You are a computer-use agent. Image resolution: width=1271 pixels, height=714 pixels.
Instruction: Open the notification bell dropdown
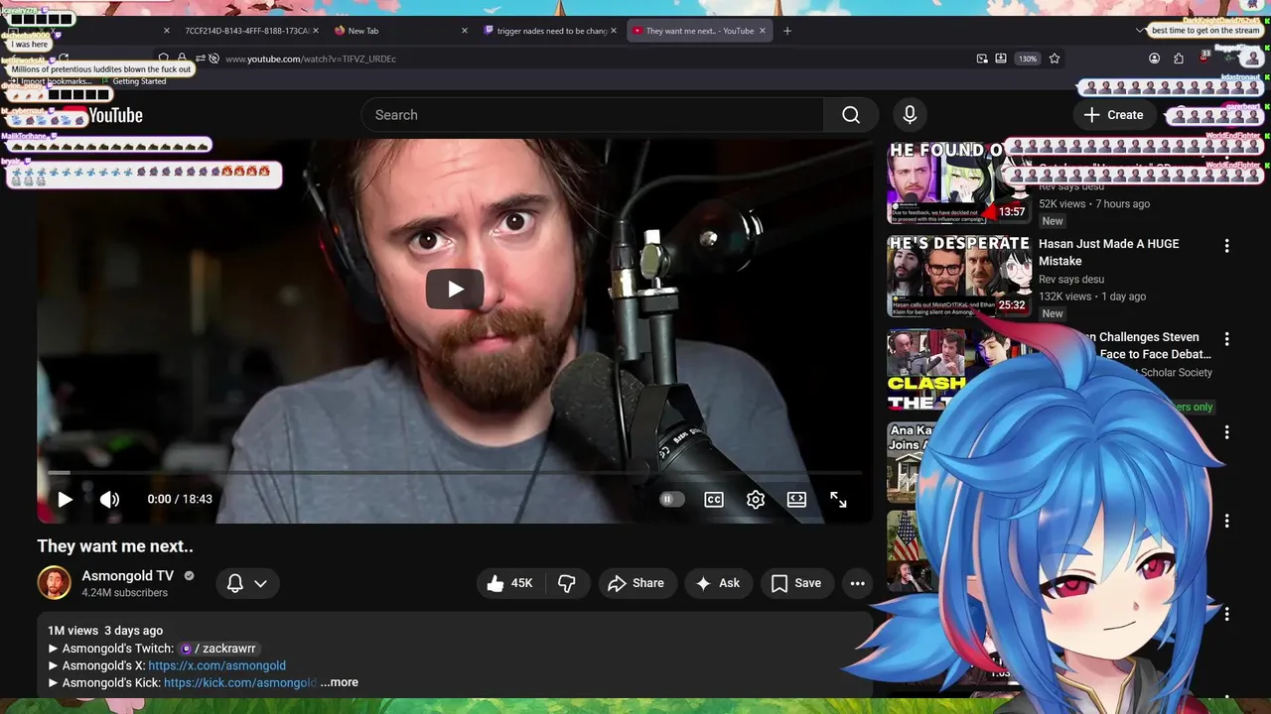click(247, 583)
